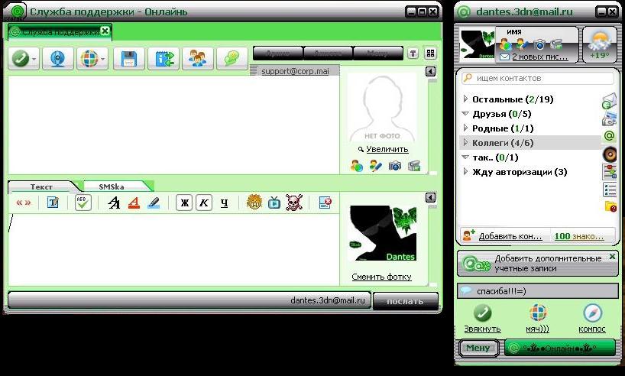The image size is (625, 376).
Task: Click the photo camera icon in contact list sidebar
Action: (x=610, y=119)
